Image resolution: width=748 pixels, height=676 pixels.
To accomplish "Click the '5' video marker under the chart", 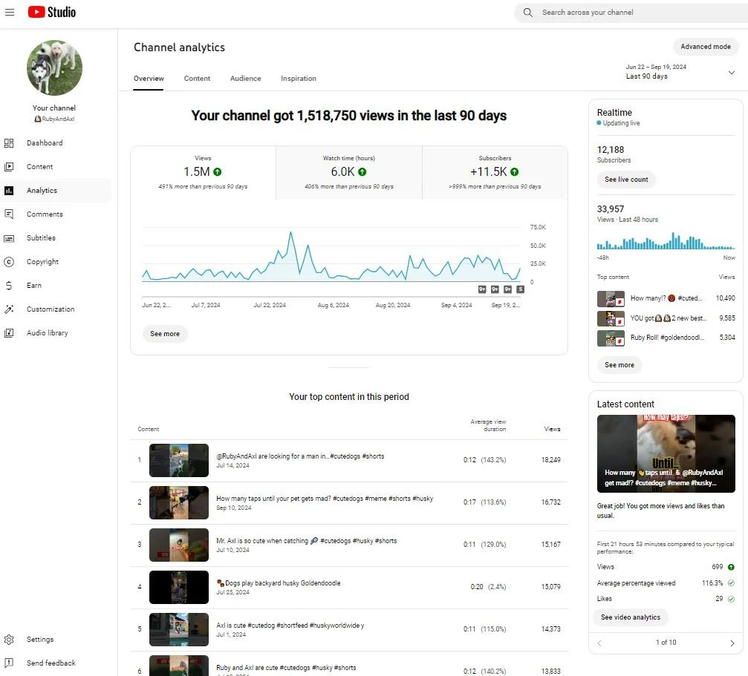I will click(x=521, y=289).
